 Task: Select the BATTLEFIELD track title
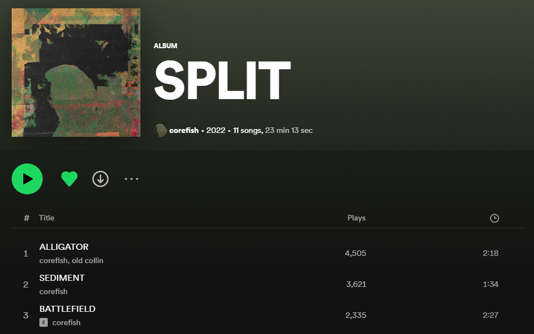pyautogui.click(x=67, y=309)
